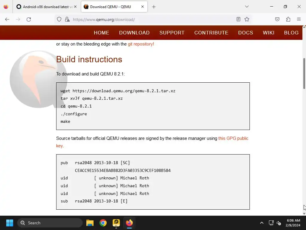Click the muted volume tray icon

[279, 223]
